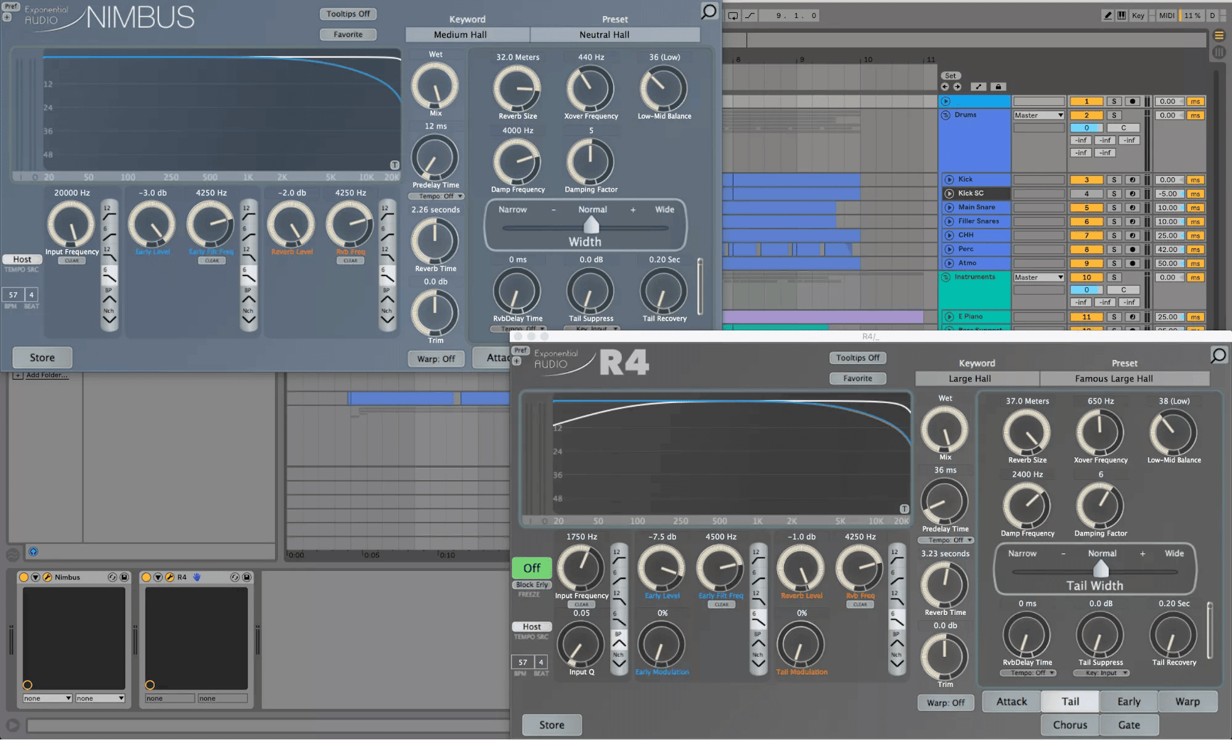The height and width of the screenshot is (740, 1232).
Task: Click the Nimbus Width slider handle
Action: click(591, 224)
